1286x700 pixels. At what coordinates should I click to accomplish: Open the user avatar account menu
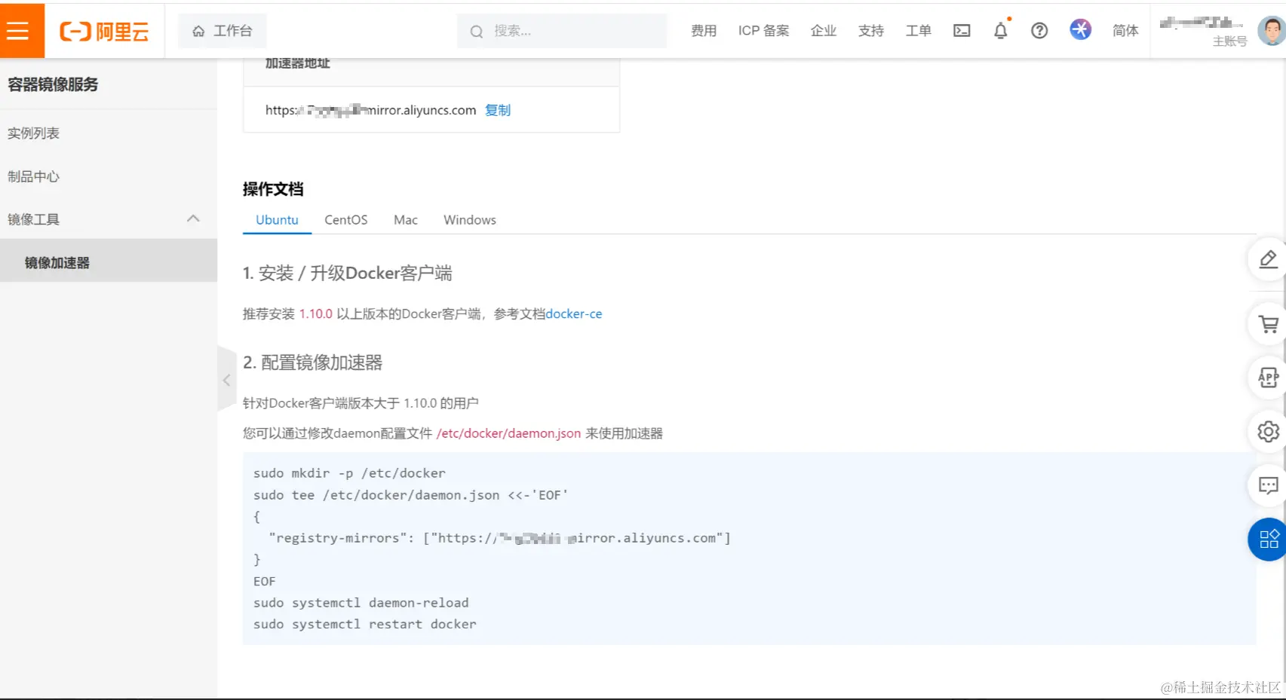point(1271,31)
